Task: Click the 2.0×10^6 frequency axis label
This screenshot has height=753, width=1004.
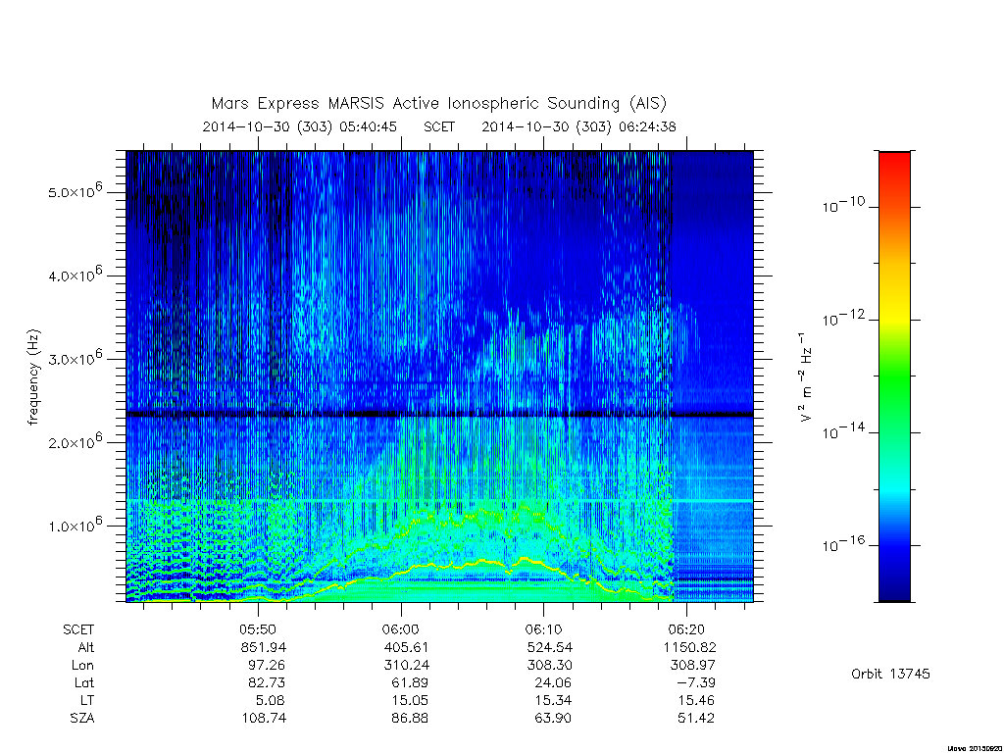Action: 75,441
